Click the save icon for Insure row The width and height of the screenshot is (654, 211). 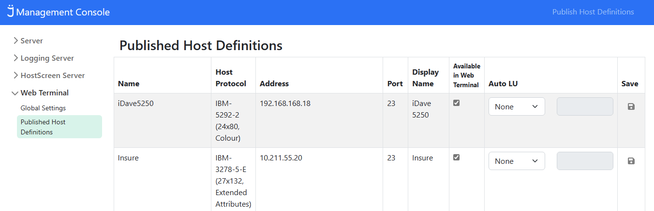pos(631,161)
